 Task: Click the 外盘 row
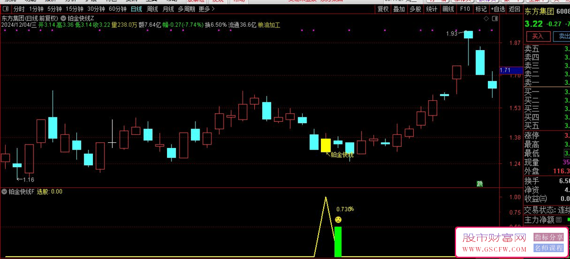[x=547, y=171]
